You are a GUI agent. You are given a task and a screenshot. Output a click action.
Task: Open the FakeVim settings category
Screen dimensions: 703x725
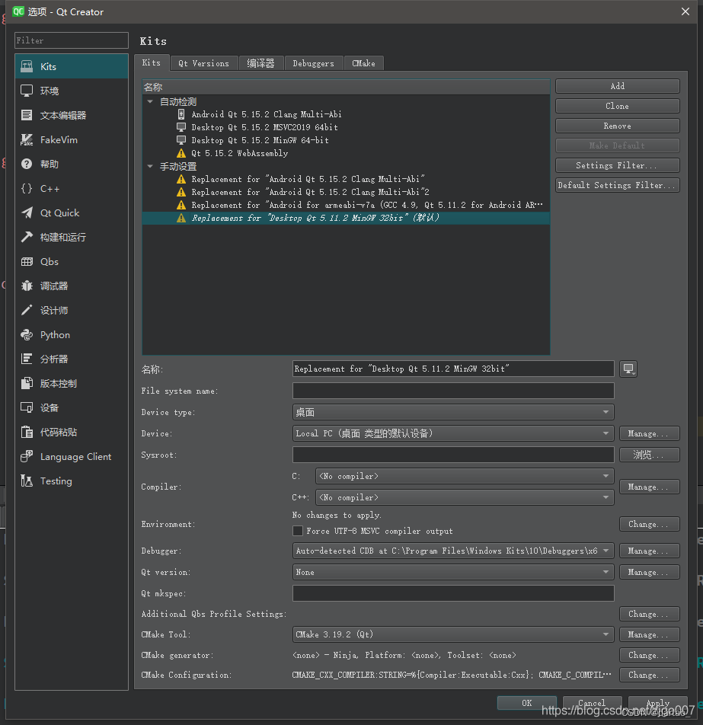coord(72,139)
